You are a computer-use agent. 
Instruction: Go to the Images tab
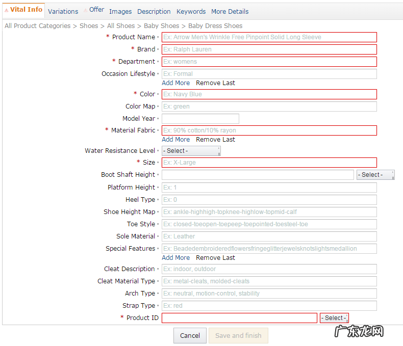120,11
